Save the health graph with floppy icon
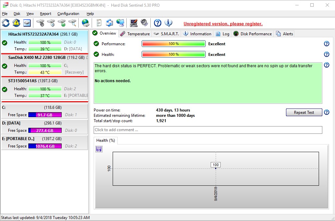Screen dimensions: 335x221 pyautogui.click(x=99, y=149)
